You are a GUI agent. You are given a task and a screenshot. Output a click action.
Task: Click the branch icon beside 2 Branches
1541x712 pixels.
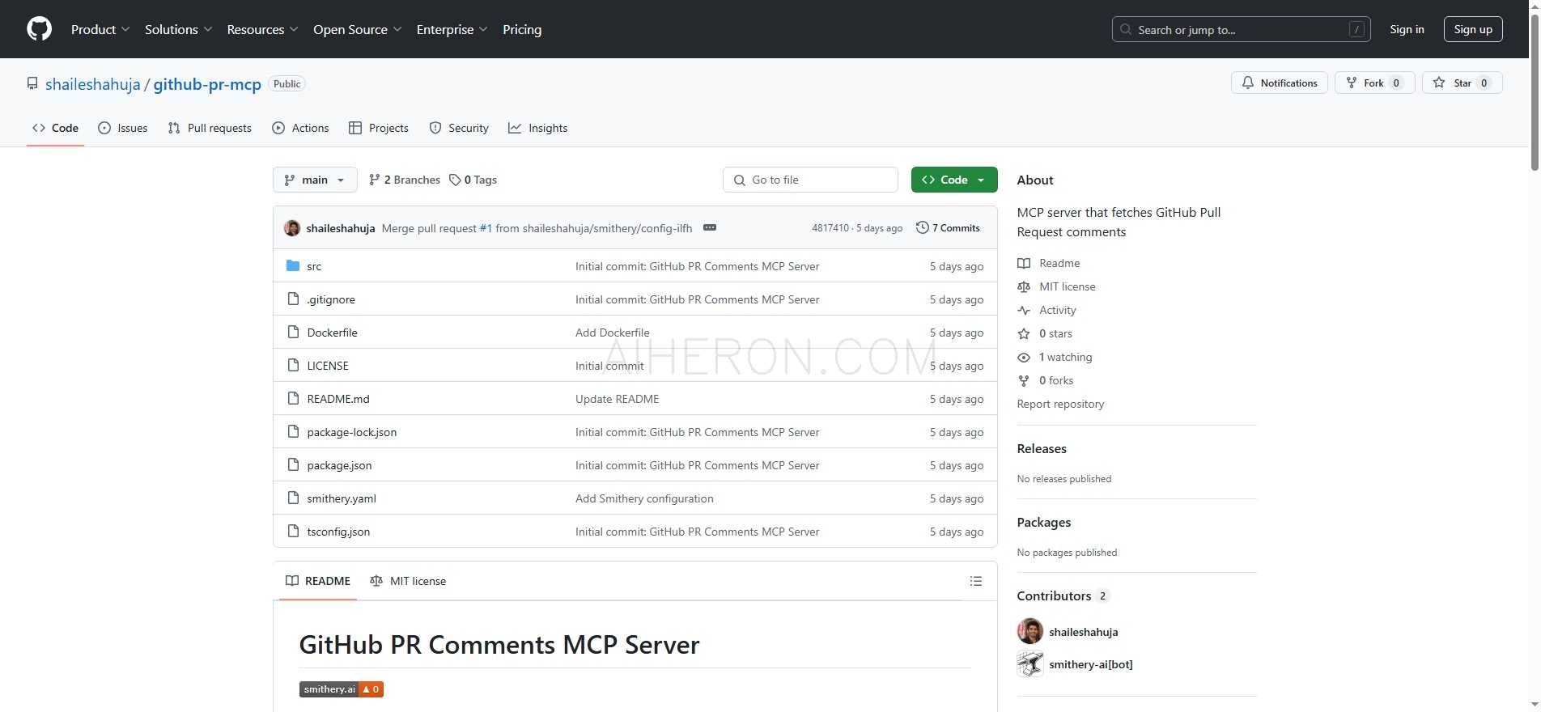374,180
